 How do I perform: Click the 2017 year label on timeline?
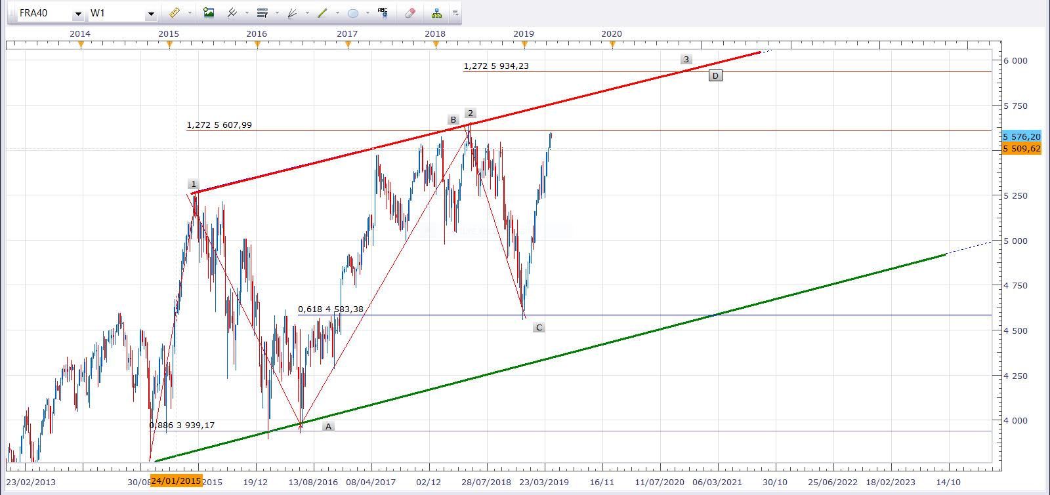347,34
